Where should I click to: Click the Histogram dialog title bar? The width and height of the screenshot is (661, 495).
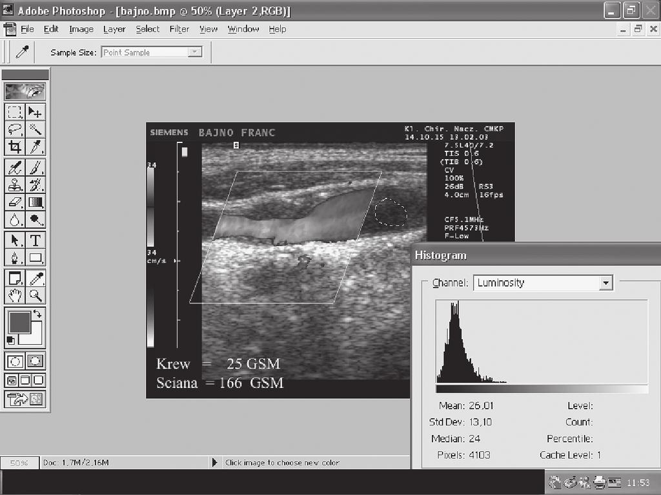pyautogui.click(x=536, y=255)
